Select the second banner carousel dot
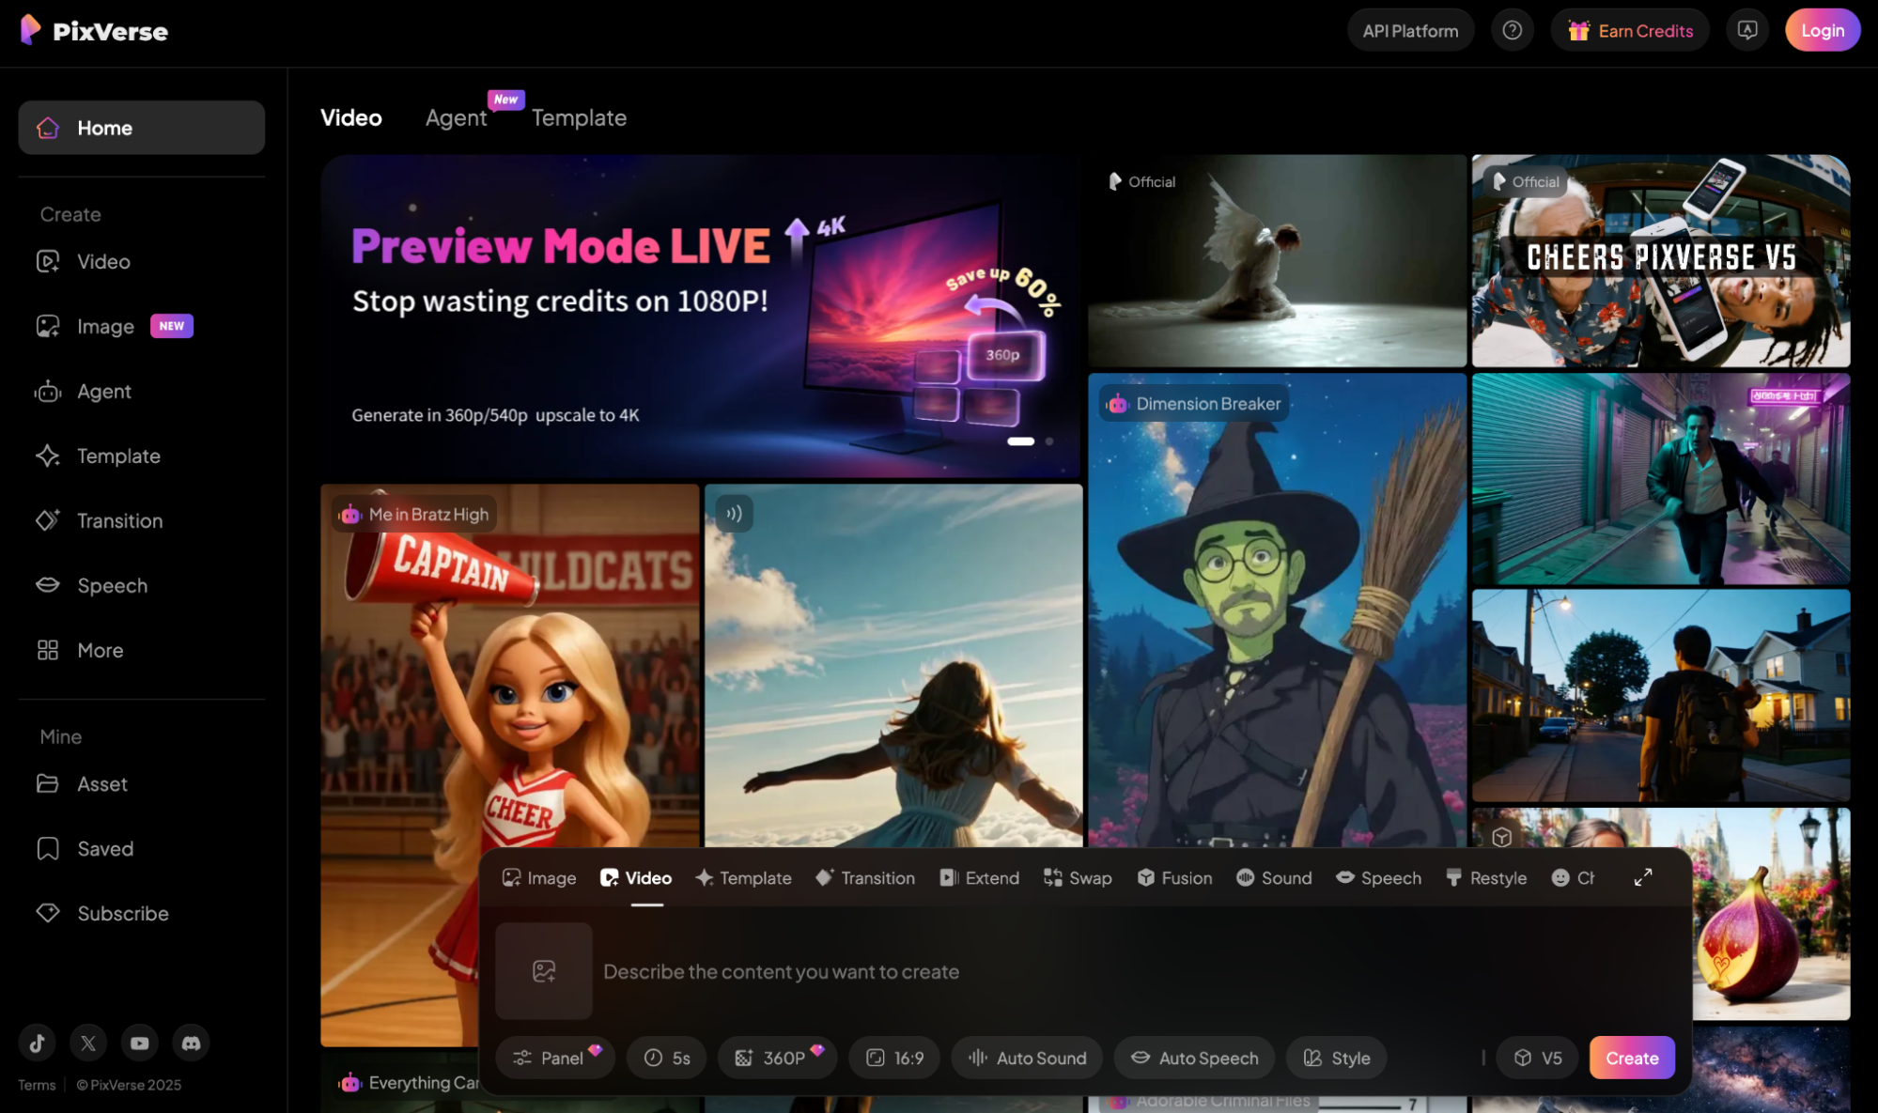 click(x=1049, y=441)
